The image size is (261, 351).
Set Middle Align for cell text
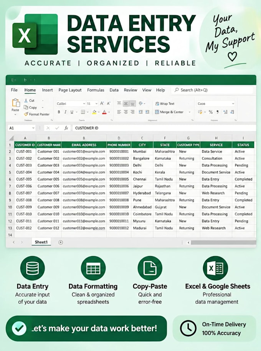tap(126, 103)
